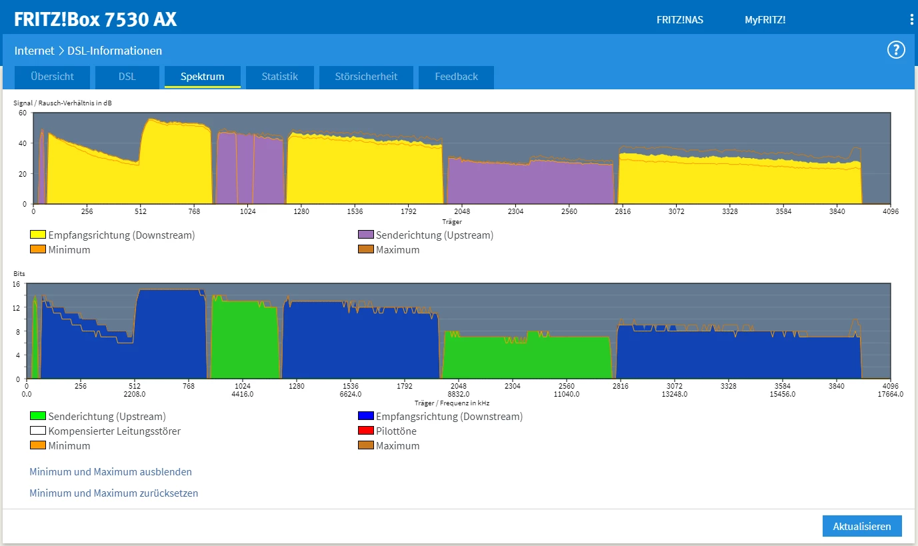This screenshot has height=546, width=918.
Task: Go to the Statistik tab
Action: coord(279,77)
